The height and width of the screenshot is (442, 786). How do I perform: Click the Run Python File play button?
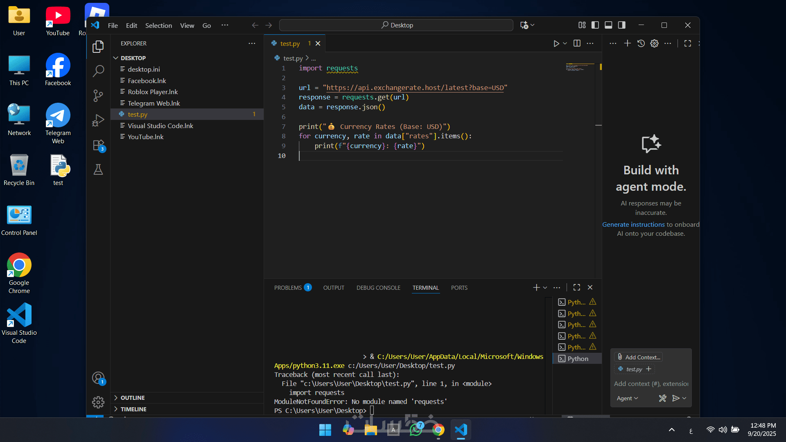coord(556,43)
